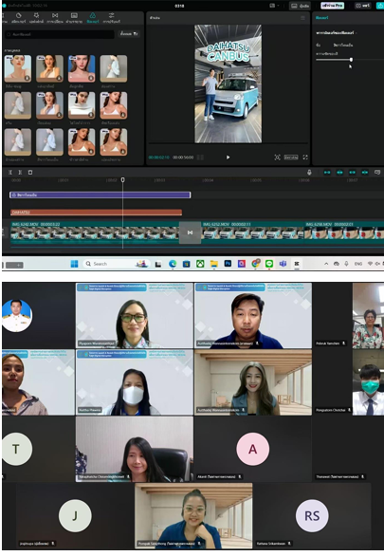The height and width of the screenshot is (556, 384).
Task: Click the CapCut icon on the taskbar
Action: pyautogui.click(x=297, y=264)
